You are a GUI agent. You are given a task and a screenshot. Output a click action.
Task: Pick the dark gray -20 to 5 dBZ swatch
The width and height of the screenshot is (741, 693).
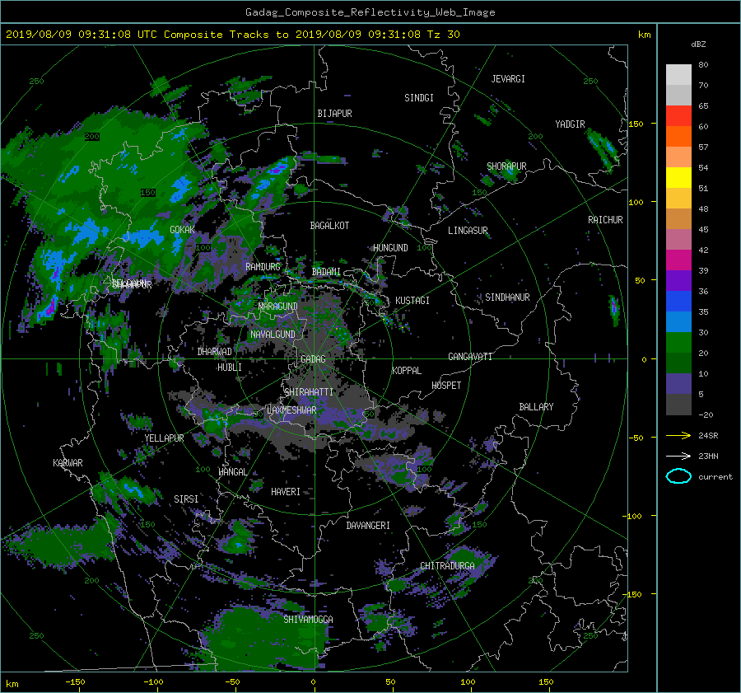678,405
